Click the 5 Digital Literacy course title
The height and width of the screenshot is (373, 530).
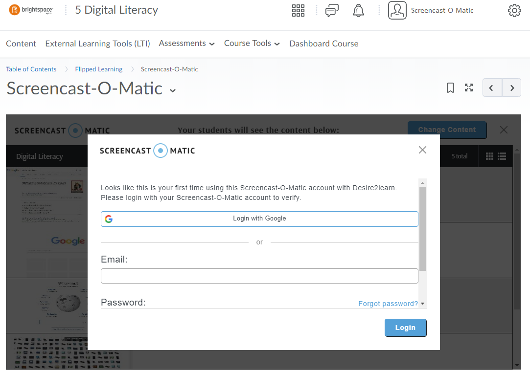[116, 10]
